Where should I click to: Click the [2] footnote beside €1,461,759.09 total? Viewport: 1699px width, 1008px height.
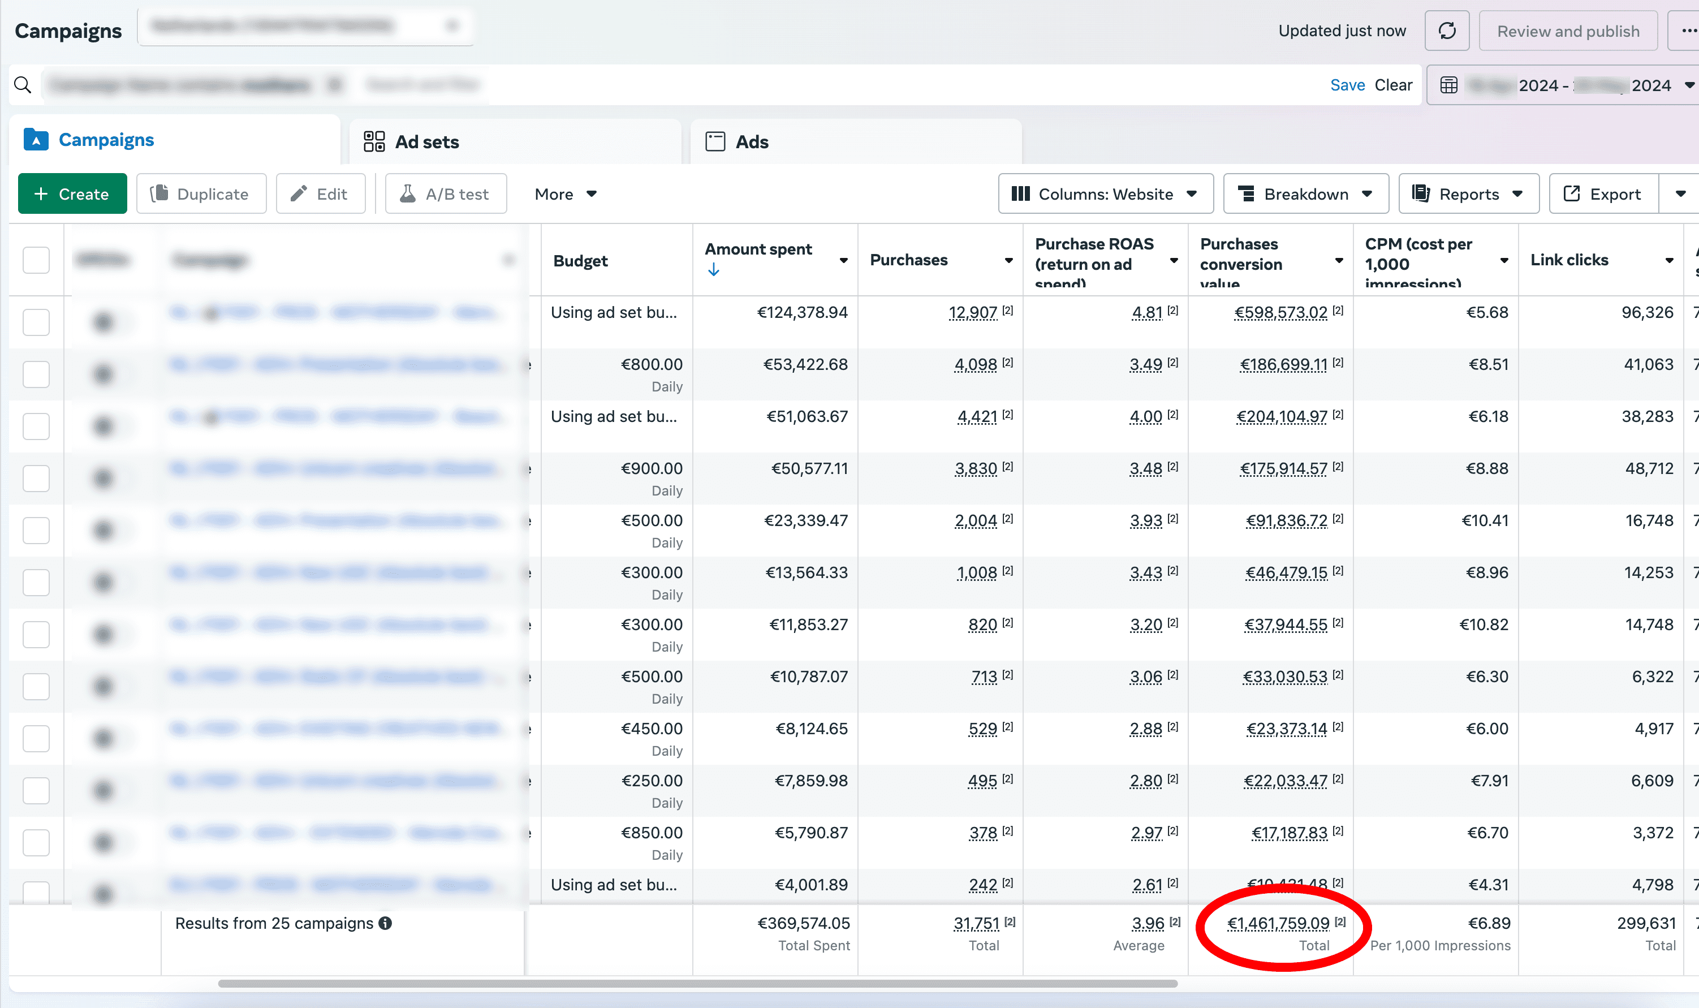1340,921
